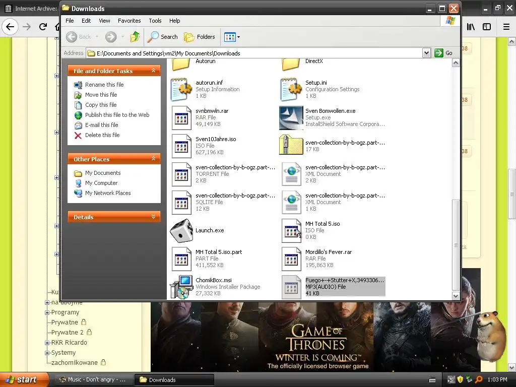Select the autorun.inf file icon
The width and height of the screenshot is (516, 387).
click(181, 90)
